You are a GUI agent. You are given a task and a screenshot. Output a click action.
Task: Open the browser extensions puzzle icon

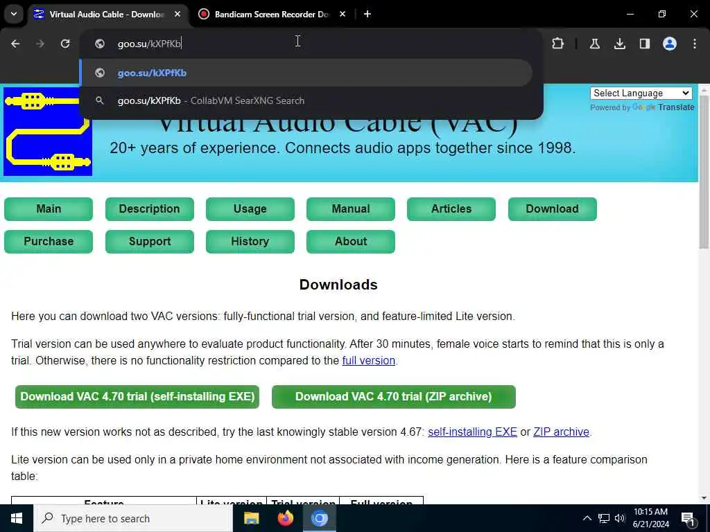click(558, 44)
